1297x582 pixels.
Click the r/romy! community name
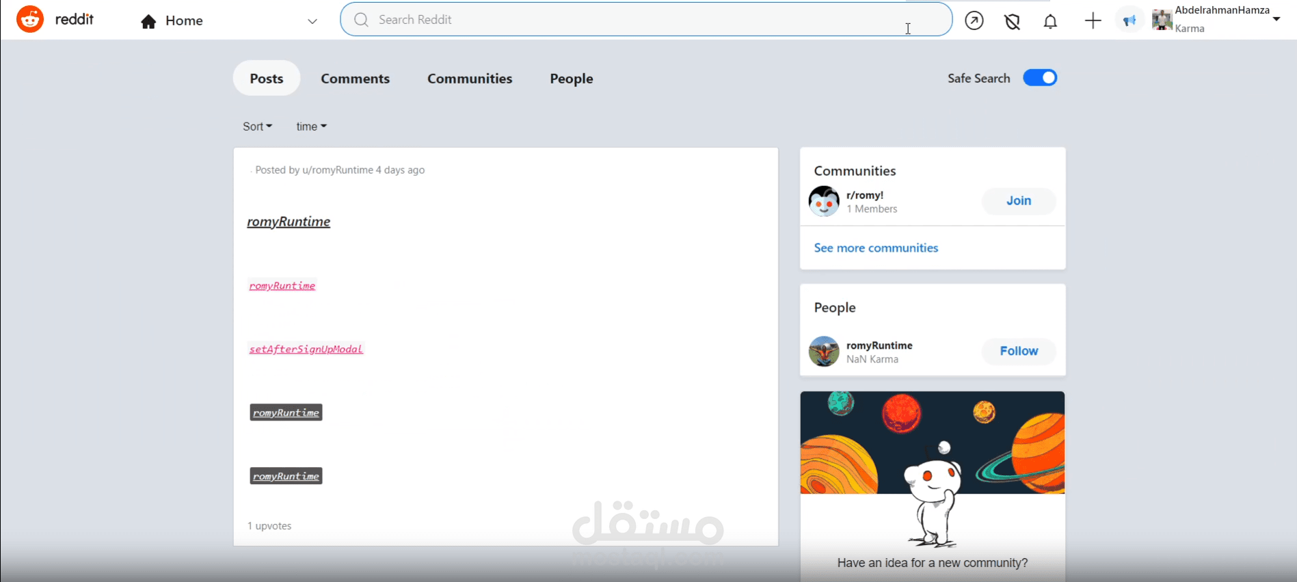tap(865, 195)
